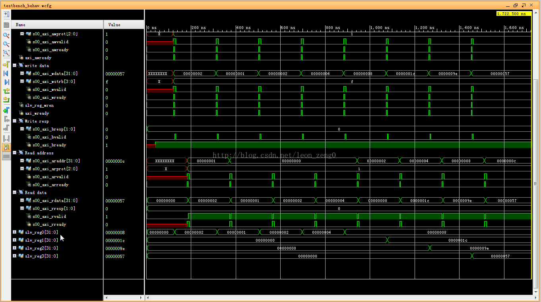
Task: Select the s00_axi_arready signal
Action: click(50, 185)
